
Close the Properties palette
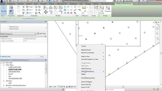46,21
